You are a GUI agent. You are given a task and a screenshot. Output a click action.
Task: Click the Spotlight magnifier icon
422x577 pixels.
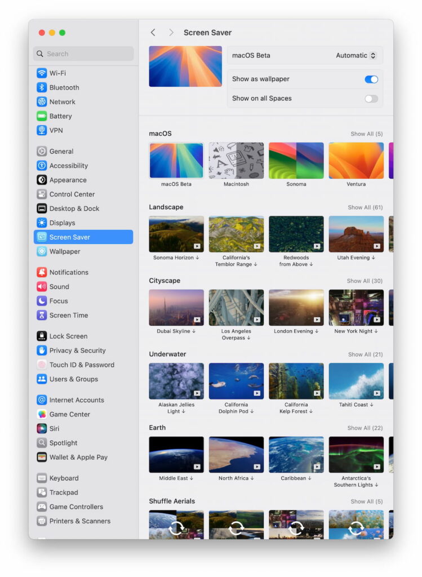click(x=42, y=443)
